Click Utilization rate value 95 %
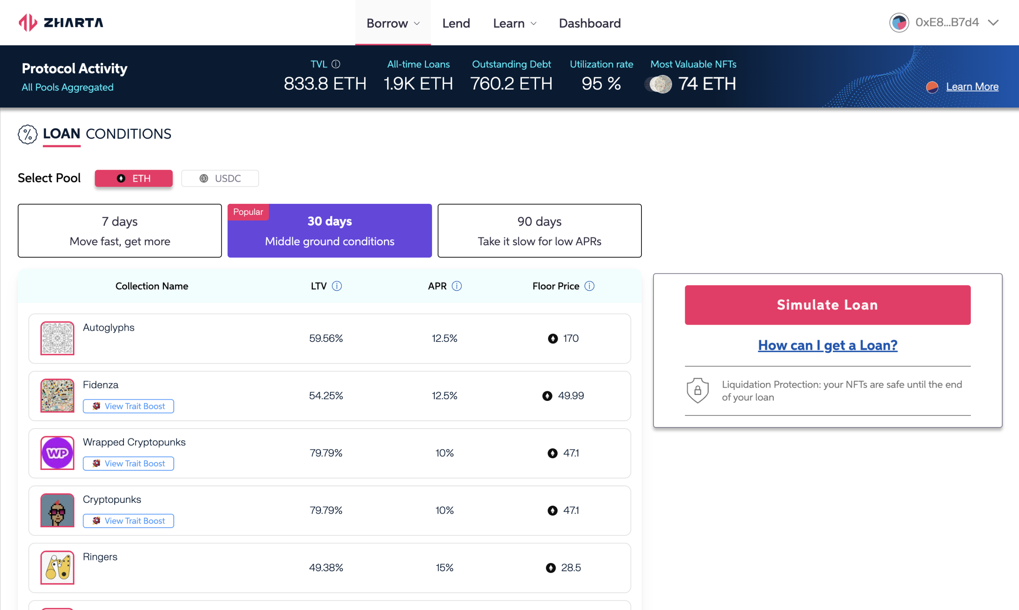The height and width of the screenshot is (610, 1019). click(601, 84)
